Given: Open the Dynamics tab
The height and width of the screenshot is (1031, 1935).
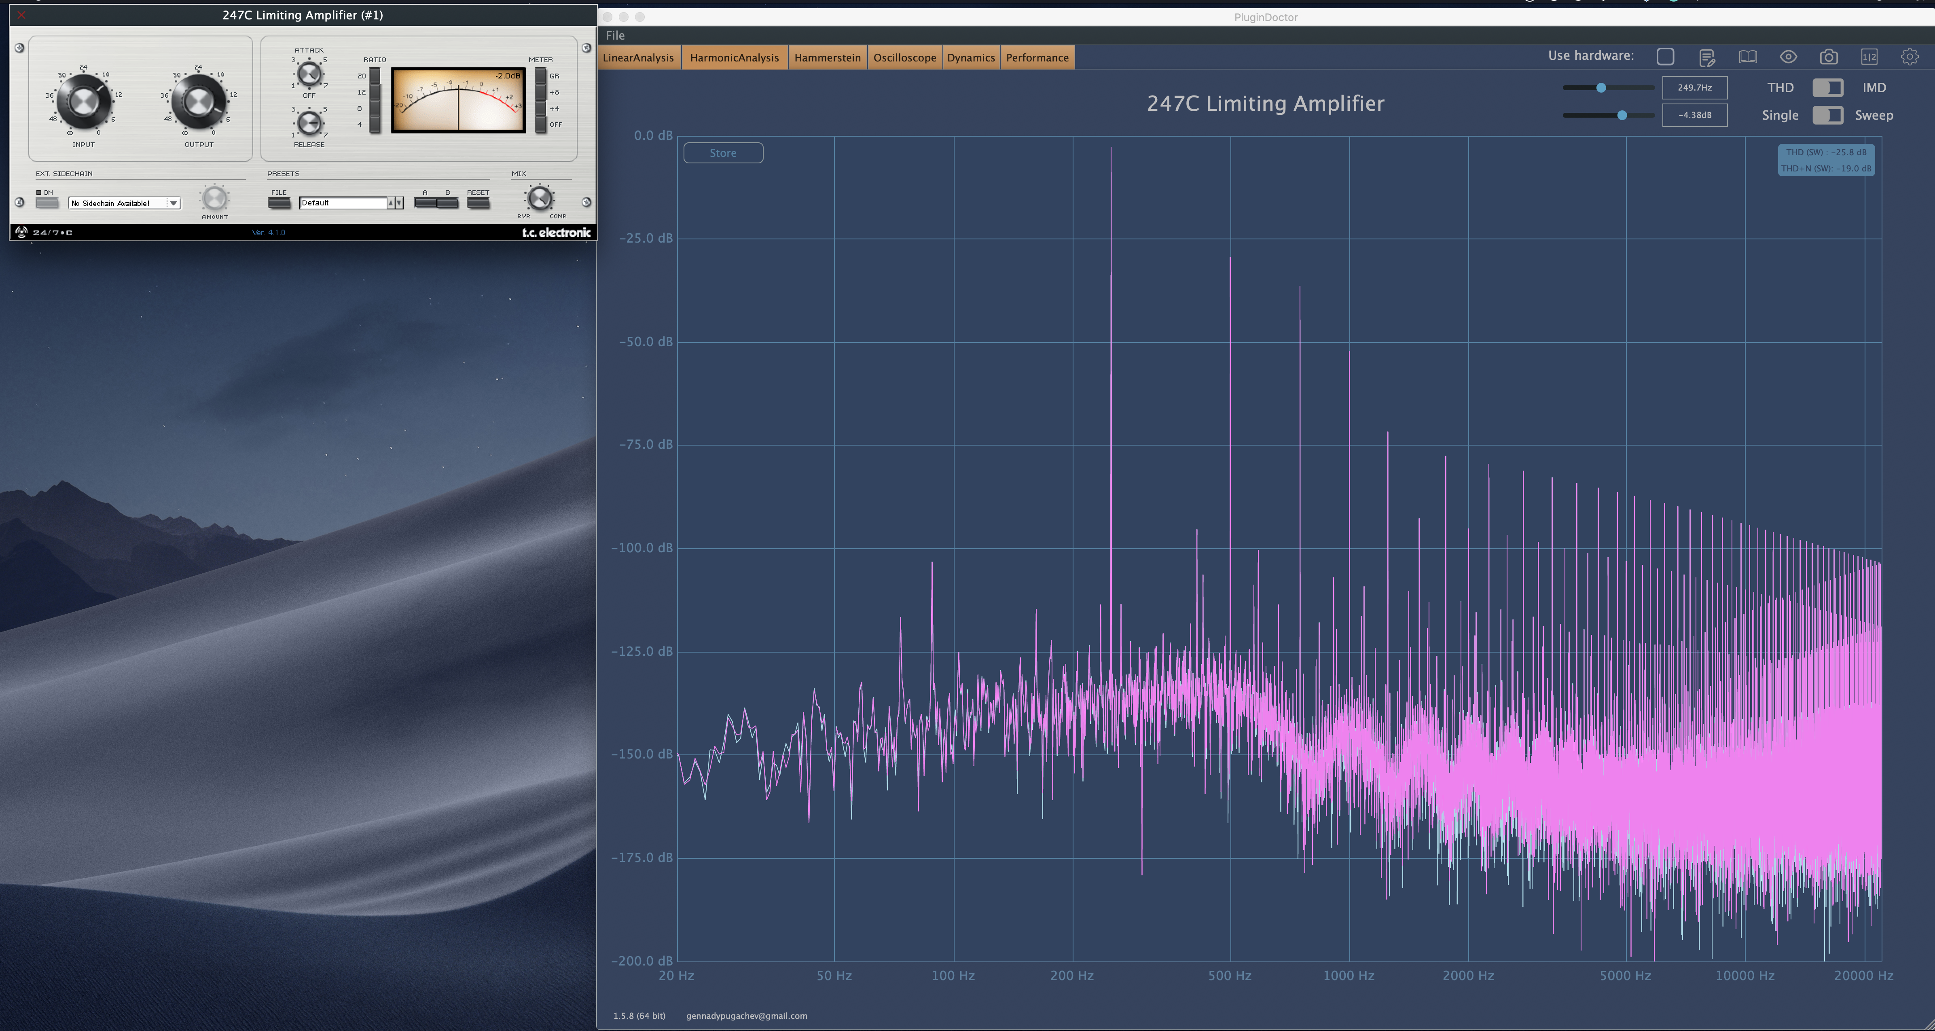Looking at the screenshot, I should click(971, 58).
